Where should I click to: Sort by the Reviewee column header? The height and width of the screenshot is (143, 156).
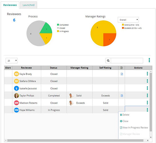tap(26, 68)
